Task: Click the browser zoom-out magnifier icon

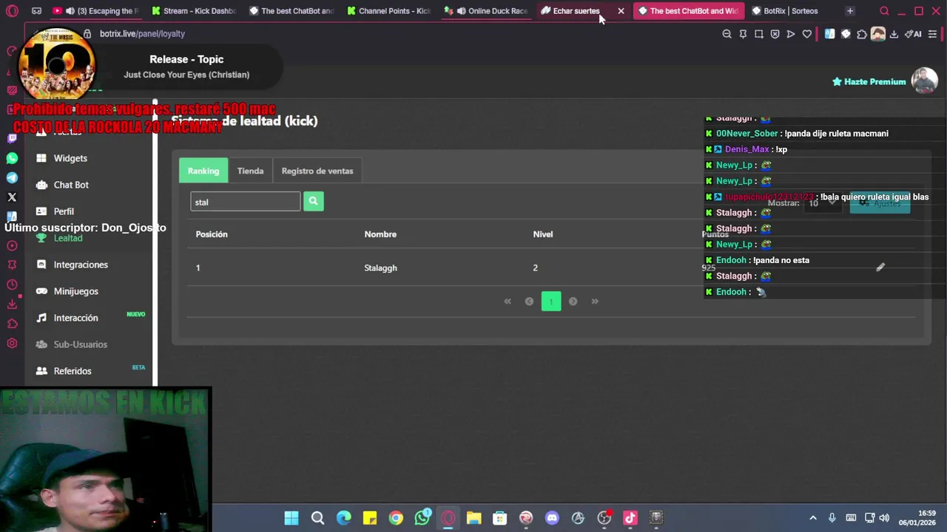Action: tap(727, 34)
